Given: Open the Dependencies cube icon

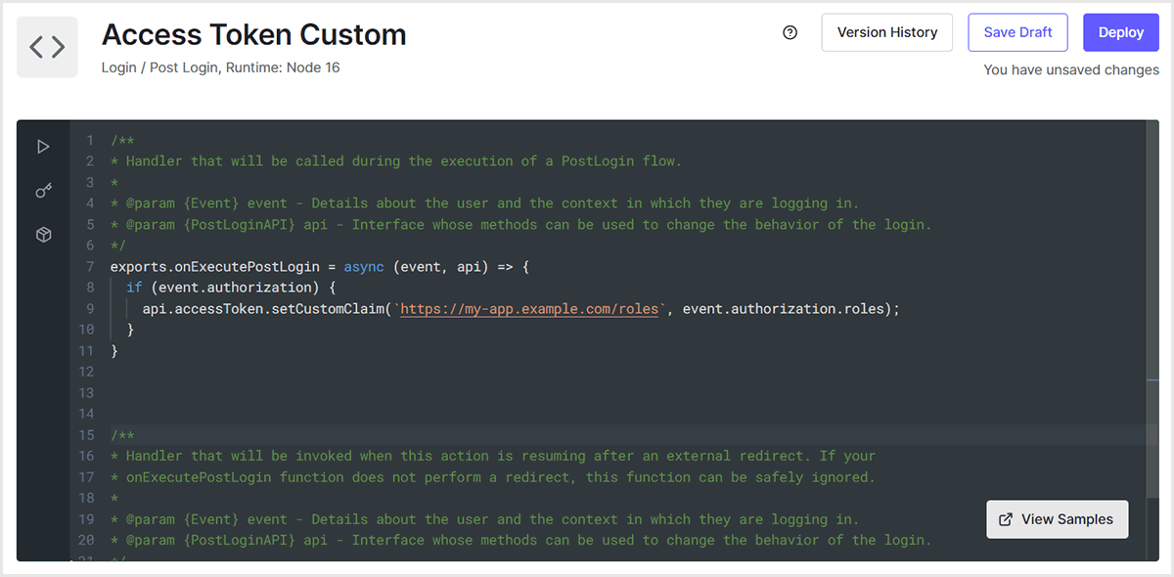Looking at the screenshot, I should pos(43,236).
